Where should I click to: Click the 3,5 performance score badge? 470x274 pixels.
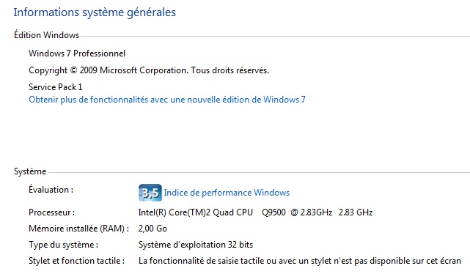pos(150,193)
